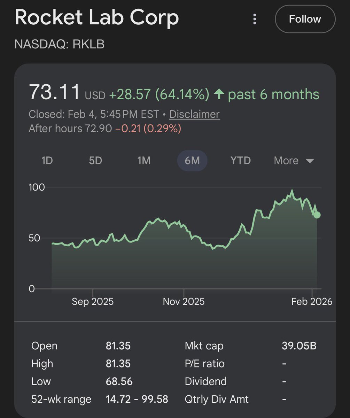Click the stock title Rocket Lab Corp

(97, 17)
